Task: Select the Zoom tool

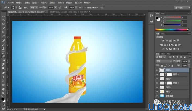Action: point(3,93)
